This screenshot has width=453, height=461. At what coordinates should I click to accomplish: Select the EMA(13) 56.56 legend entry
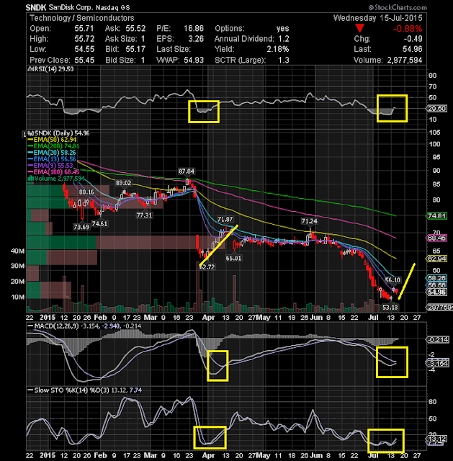point(52,159)
